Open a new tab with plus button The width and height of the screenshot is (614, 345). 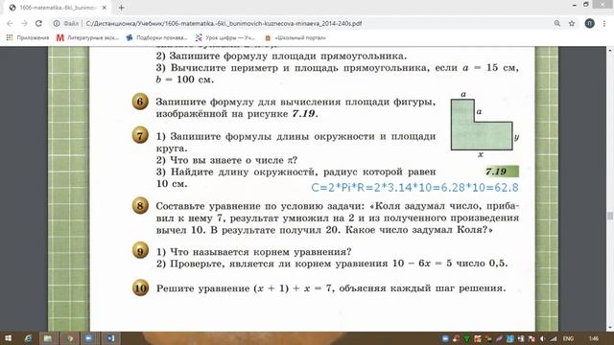tap(121, 8)
